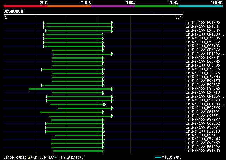Viewport: 226px width, 160px height.
Task: Open hit UniRef100_B9T5M4
Action: click(203, 27)
